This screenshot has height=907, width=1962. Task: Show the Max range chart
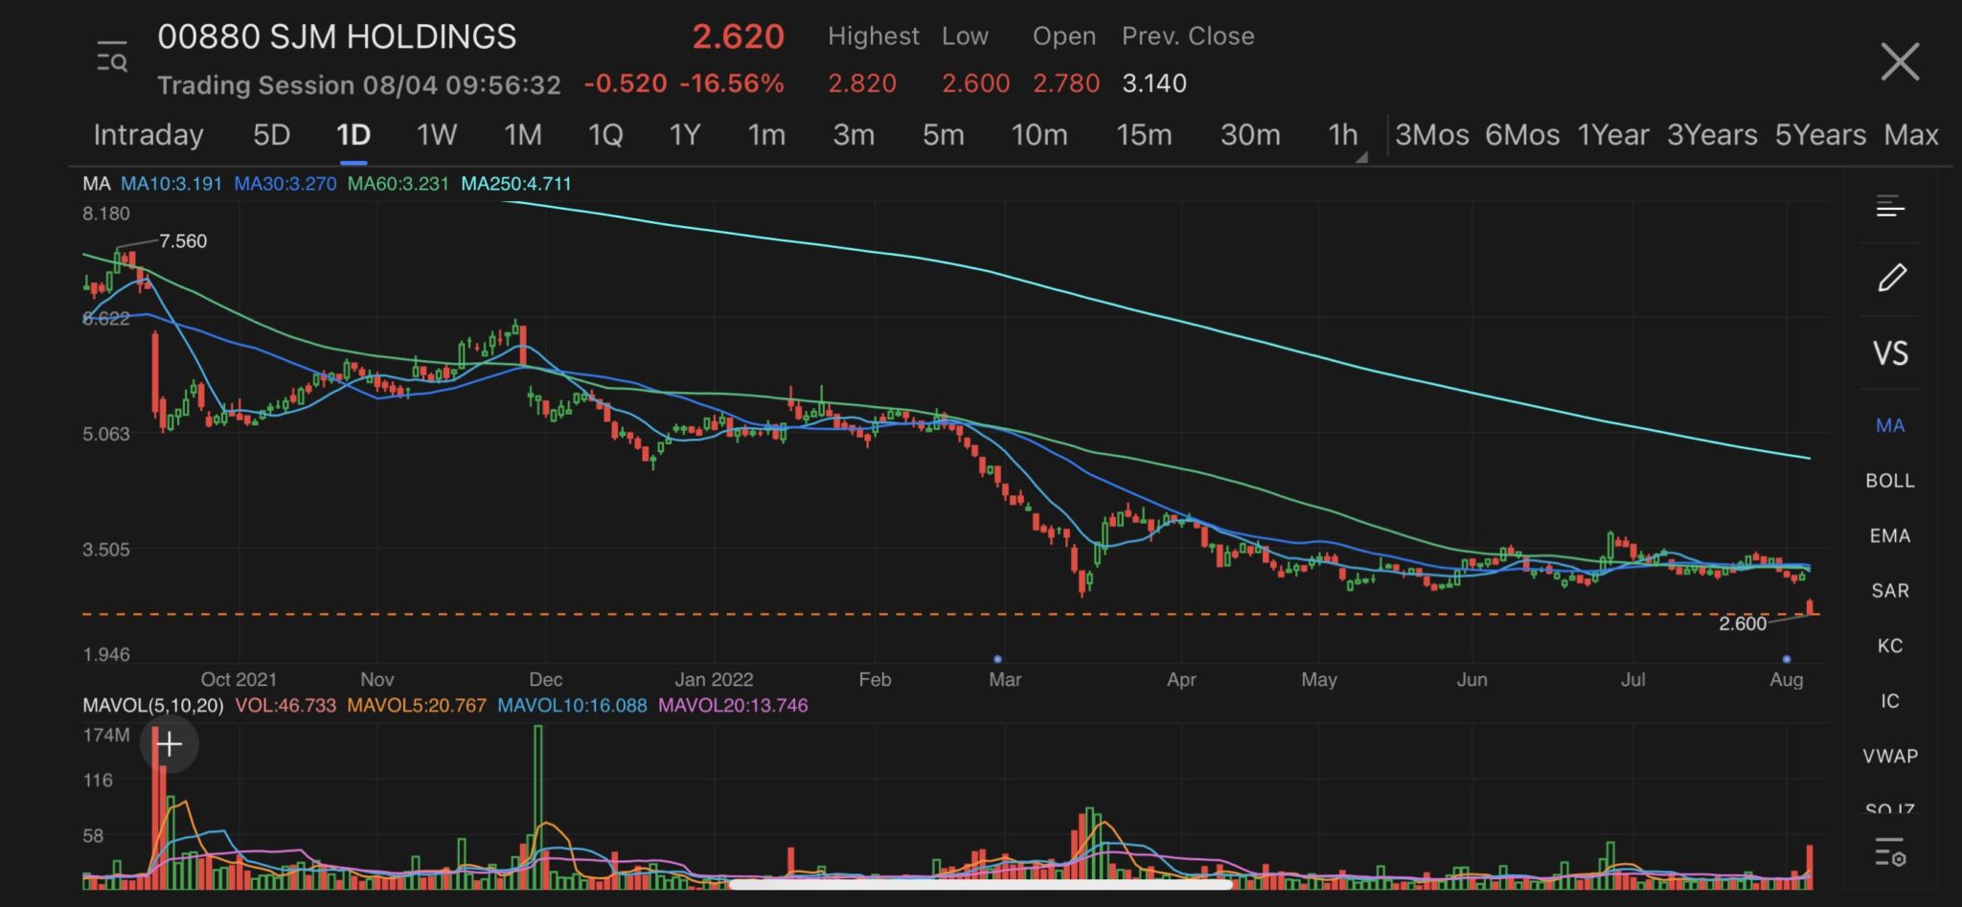tap(1910, 135)
